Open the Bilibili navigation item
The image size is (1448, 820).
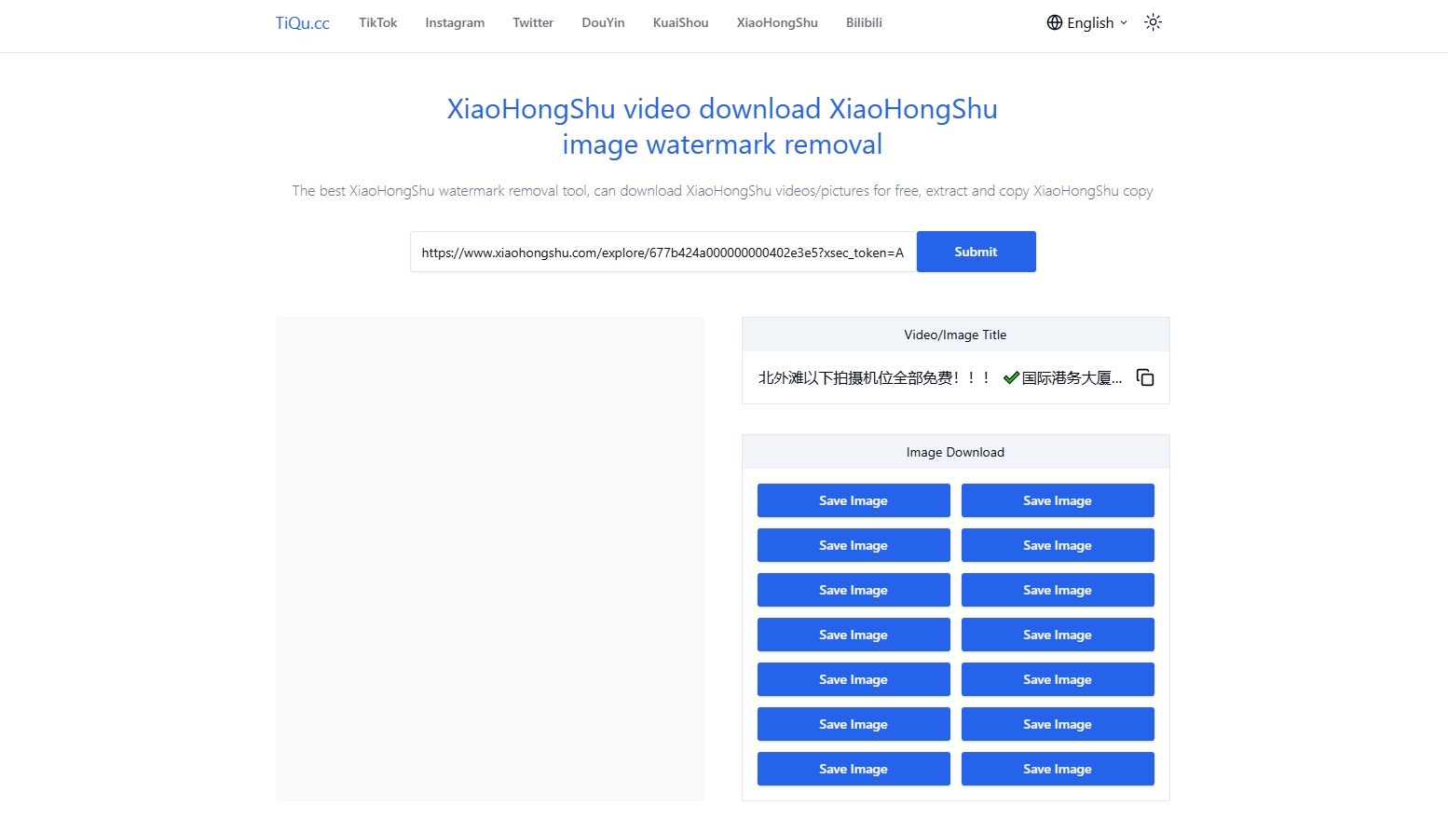(864, 22)
